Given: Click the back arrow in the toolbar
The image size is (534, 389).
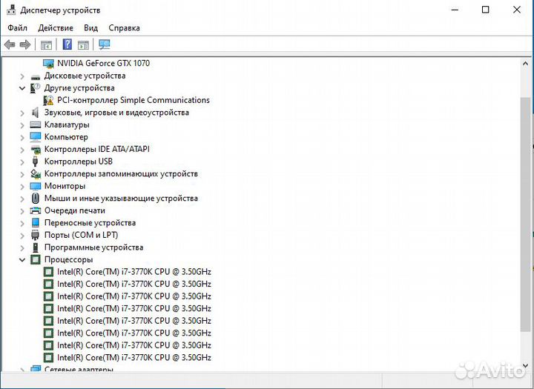Looking at the screenshot, I should 10,44.
